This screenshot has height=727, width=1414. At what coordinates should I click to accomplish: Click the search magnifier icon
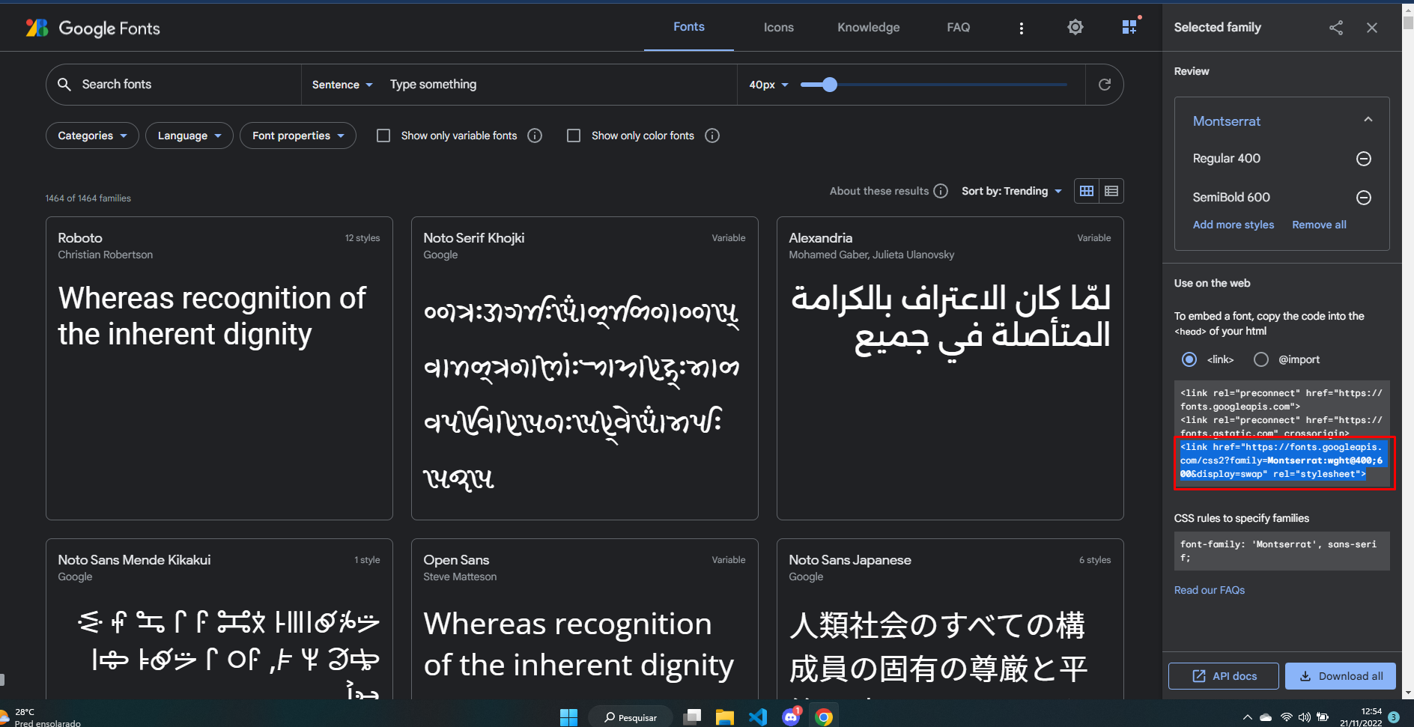[64, 85]
